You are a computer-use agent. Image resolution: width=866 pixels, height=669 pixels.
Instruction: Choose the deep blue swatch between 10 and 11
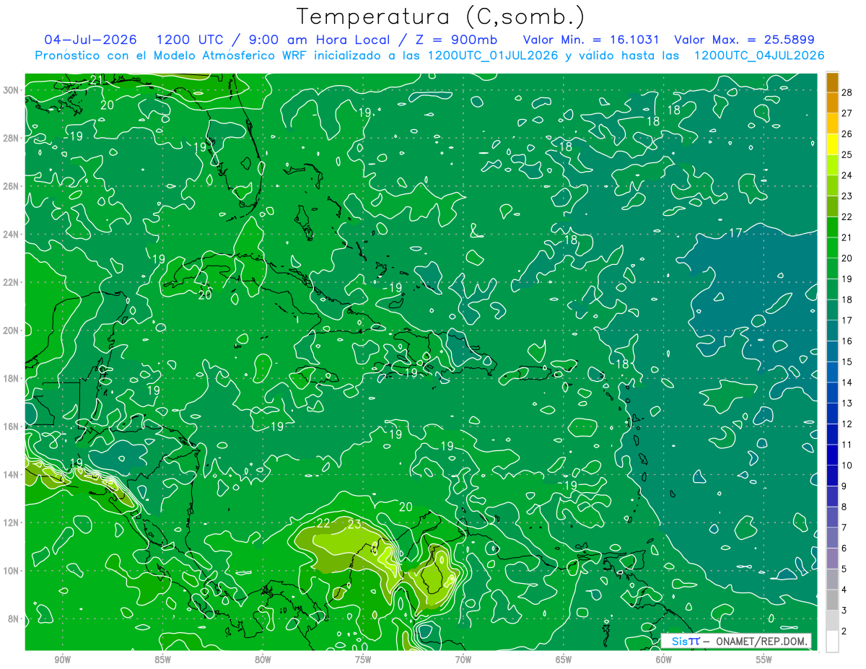(x=832, y=455)
